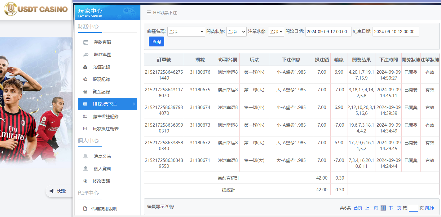Open the 注單狀態 bet status dropdown
The image size is (441, 217).
pyautogui.click(x=276, y=31)
